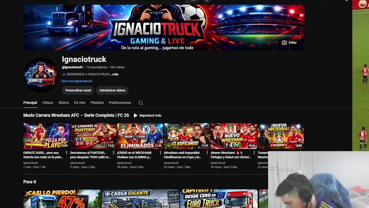
Task: Click the IGNACIOTRUCK Gaming & Live banner image
Action: pos(164,27)
